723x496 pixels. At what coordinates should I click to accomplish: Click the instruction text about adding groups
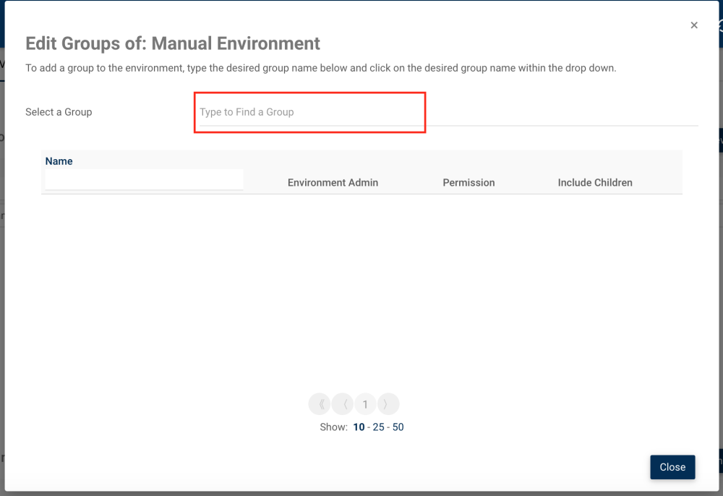(321, 68)
